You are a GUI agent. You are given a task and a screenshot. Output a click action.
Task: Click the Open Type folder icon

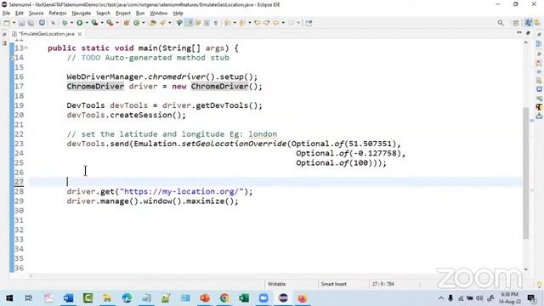[153, 23]
